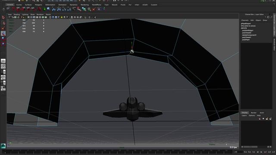Open the Animation shelf tab
Viewport: 276px width, 155px height.
click(x=62, y=5)
